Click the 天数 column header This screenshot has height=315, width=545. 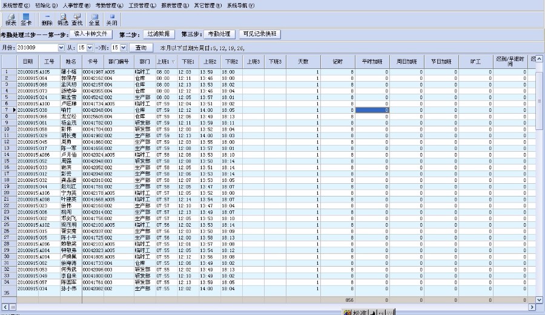point(303,62)
